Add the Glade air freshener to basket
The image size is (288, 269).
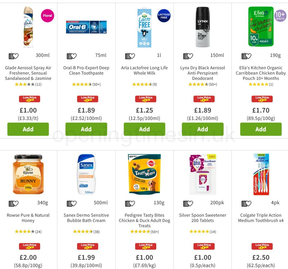click(28, 129)
